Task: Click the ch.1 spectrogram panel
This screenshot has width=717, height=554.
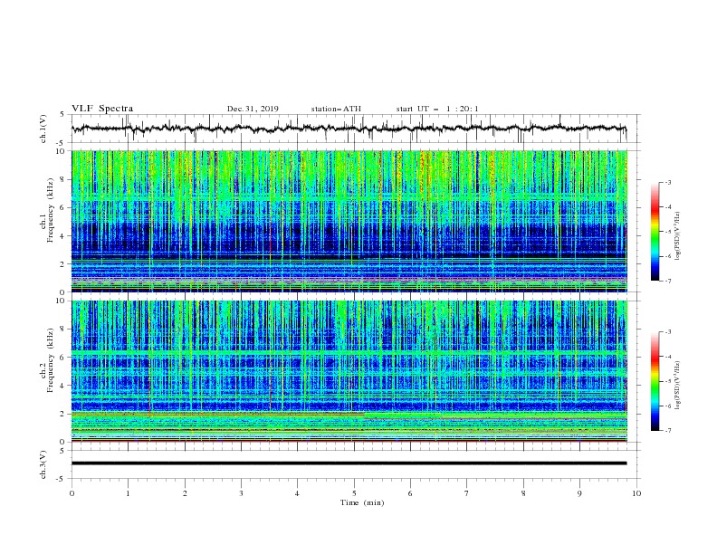Action: [x=349, y=221]
